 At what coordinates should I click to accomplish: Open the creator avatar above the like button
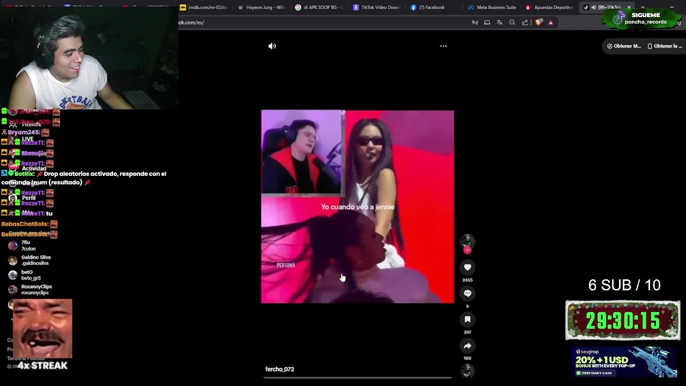[x=467, y=241]
